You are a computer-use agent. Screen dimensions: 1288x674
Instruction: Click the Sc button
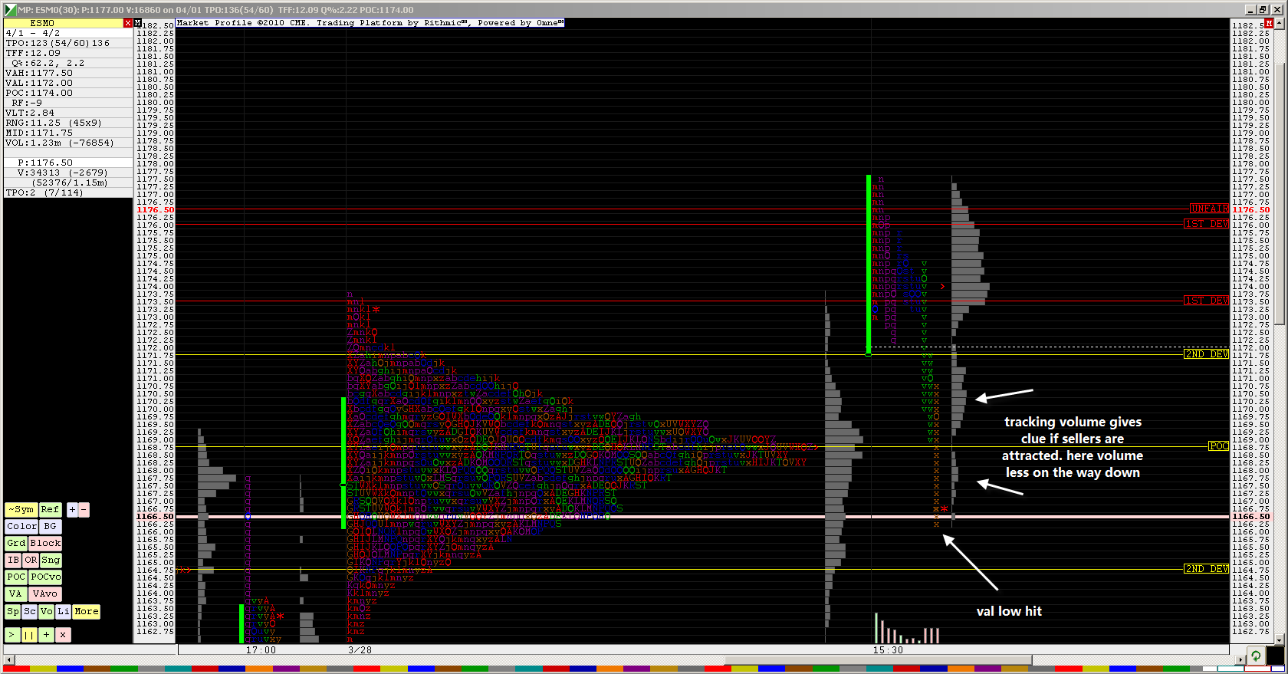[x=30, y=612]
